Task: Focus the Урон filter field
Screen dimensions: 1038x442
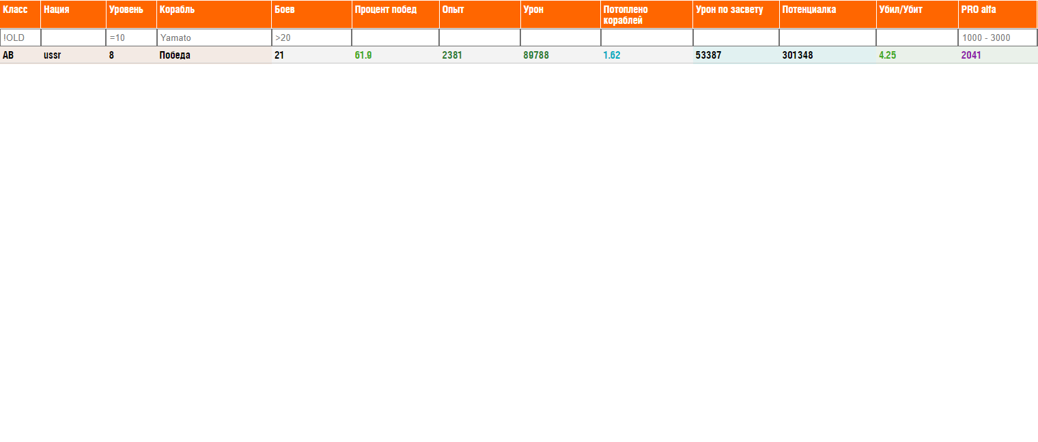Action: pos(560,38)
